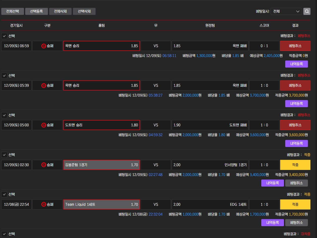Image resolution: width=317 pixels, height=238 pixels.
Task: Click the 전체삭제 button
Action: 60,11
